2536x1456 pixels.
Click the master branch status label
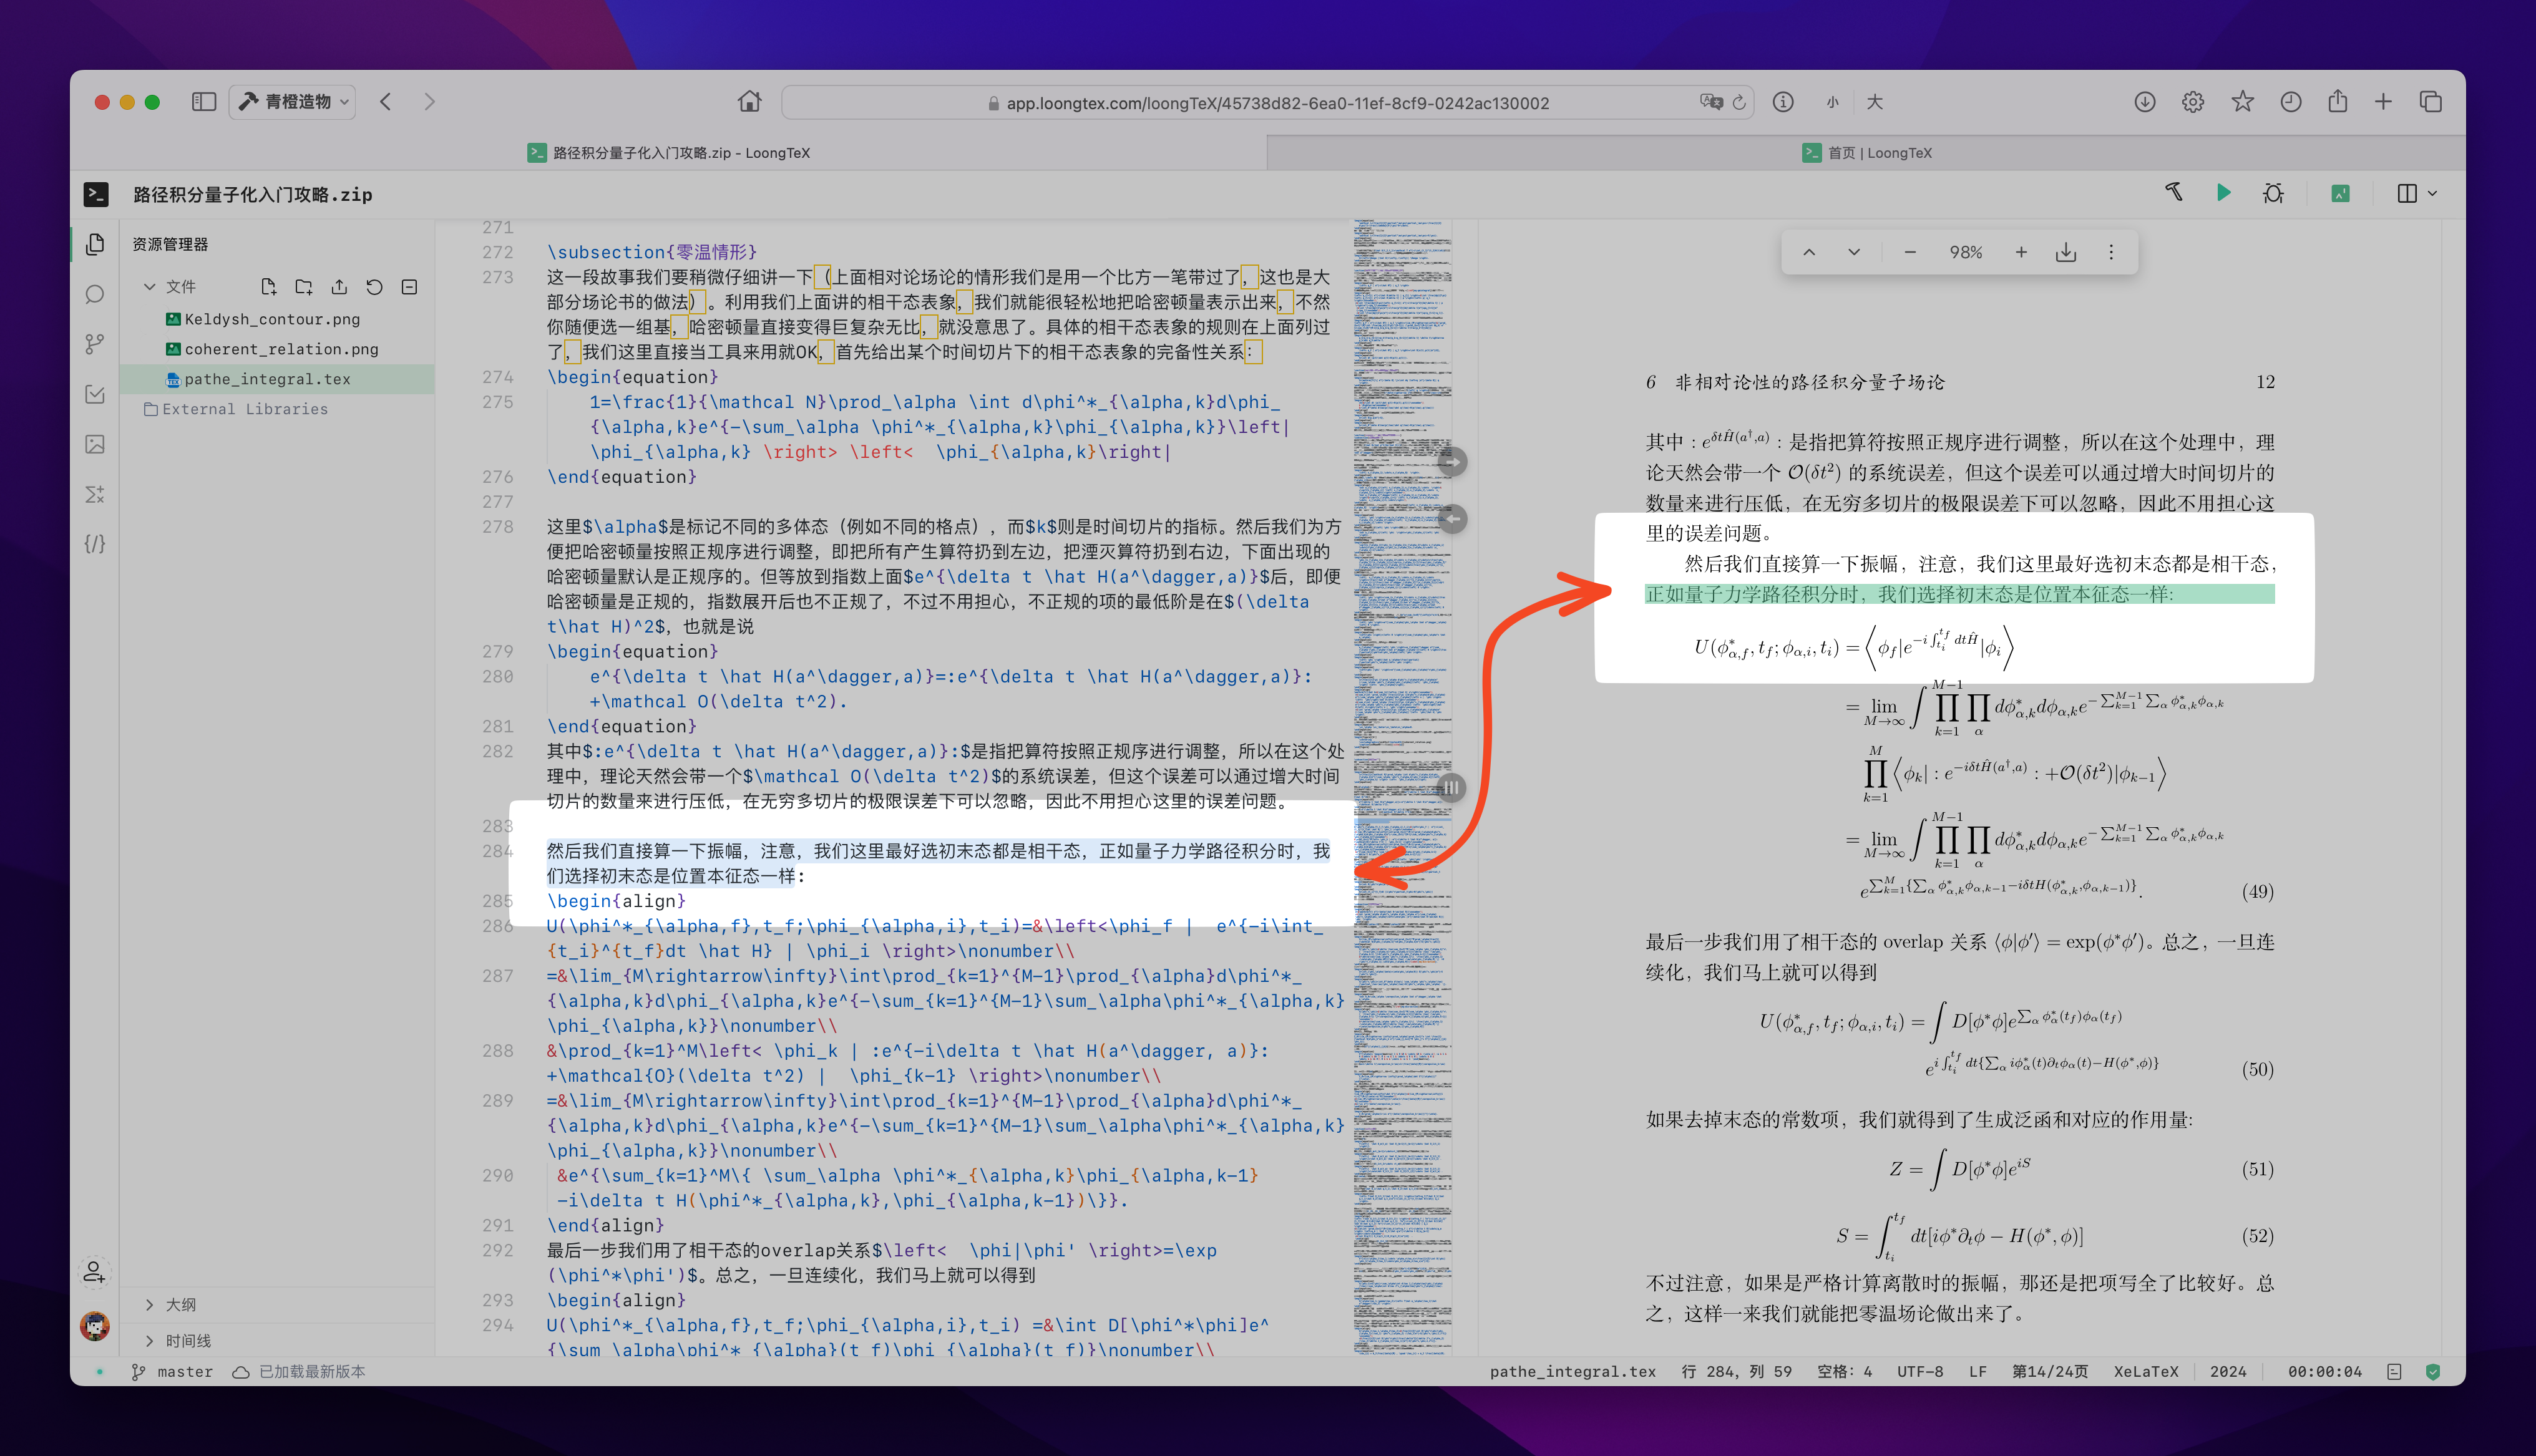click(184, 1372)
